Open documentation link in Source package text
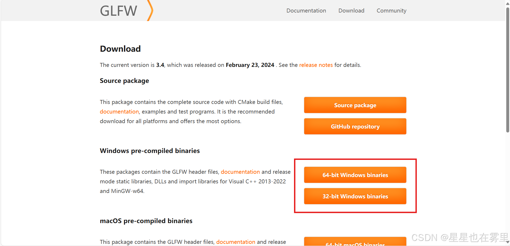This screenshot has width=510, height=246. tap(119, 112)
